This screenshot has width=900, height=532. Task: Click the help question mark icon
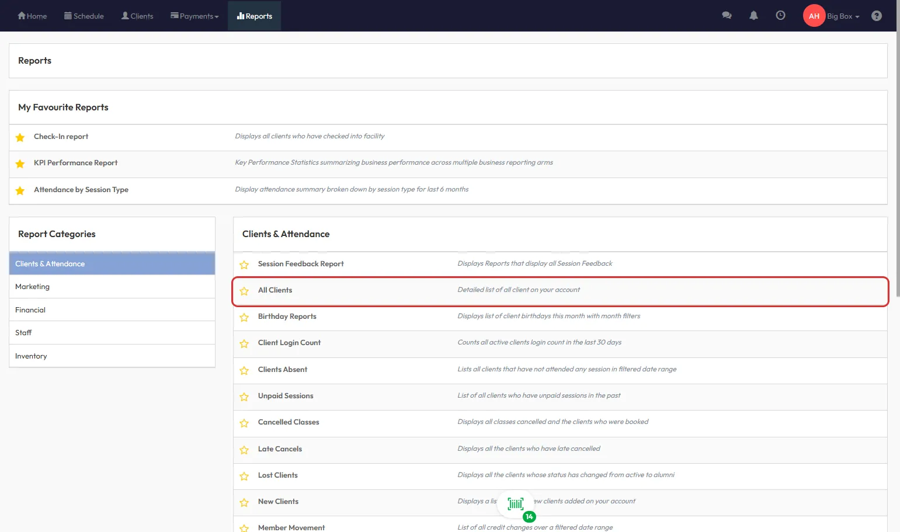876,16
